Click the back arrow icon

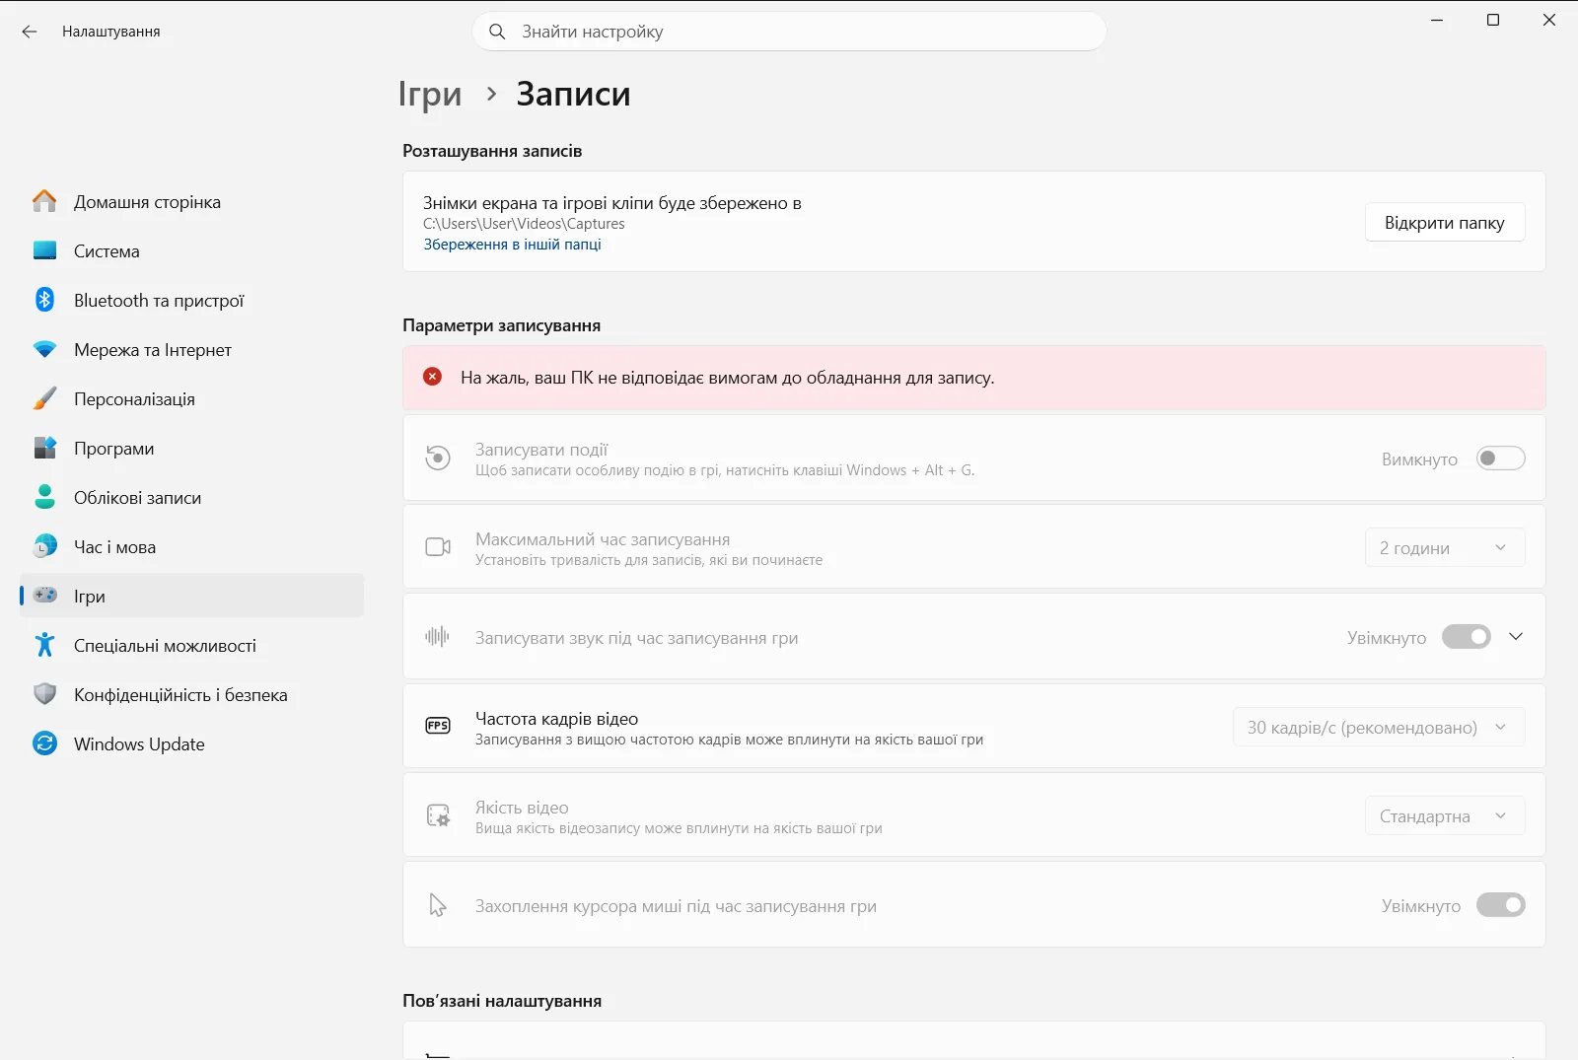pos(30,32)
